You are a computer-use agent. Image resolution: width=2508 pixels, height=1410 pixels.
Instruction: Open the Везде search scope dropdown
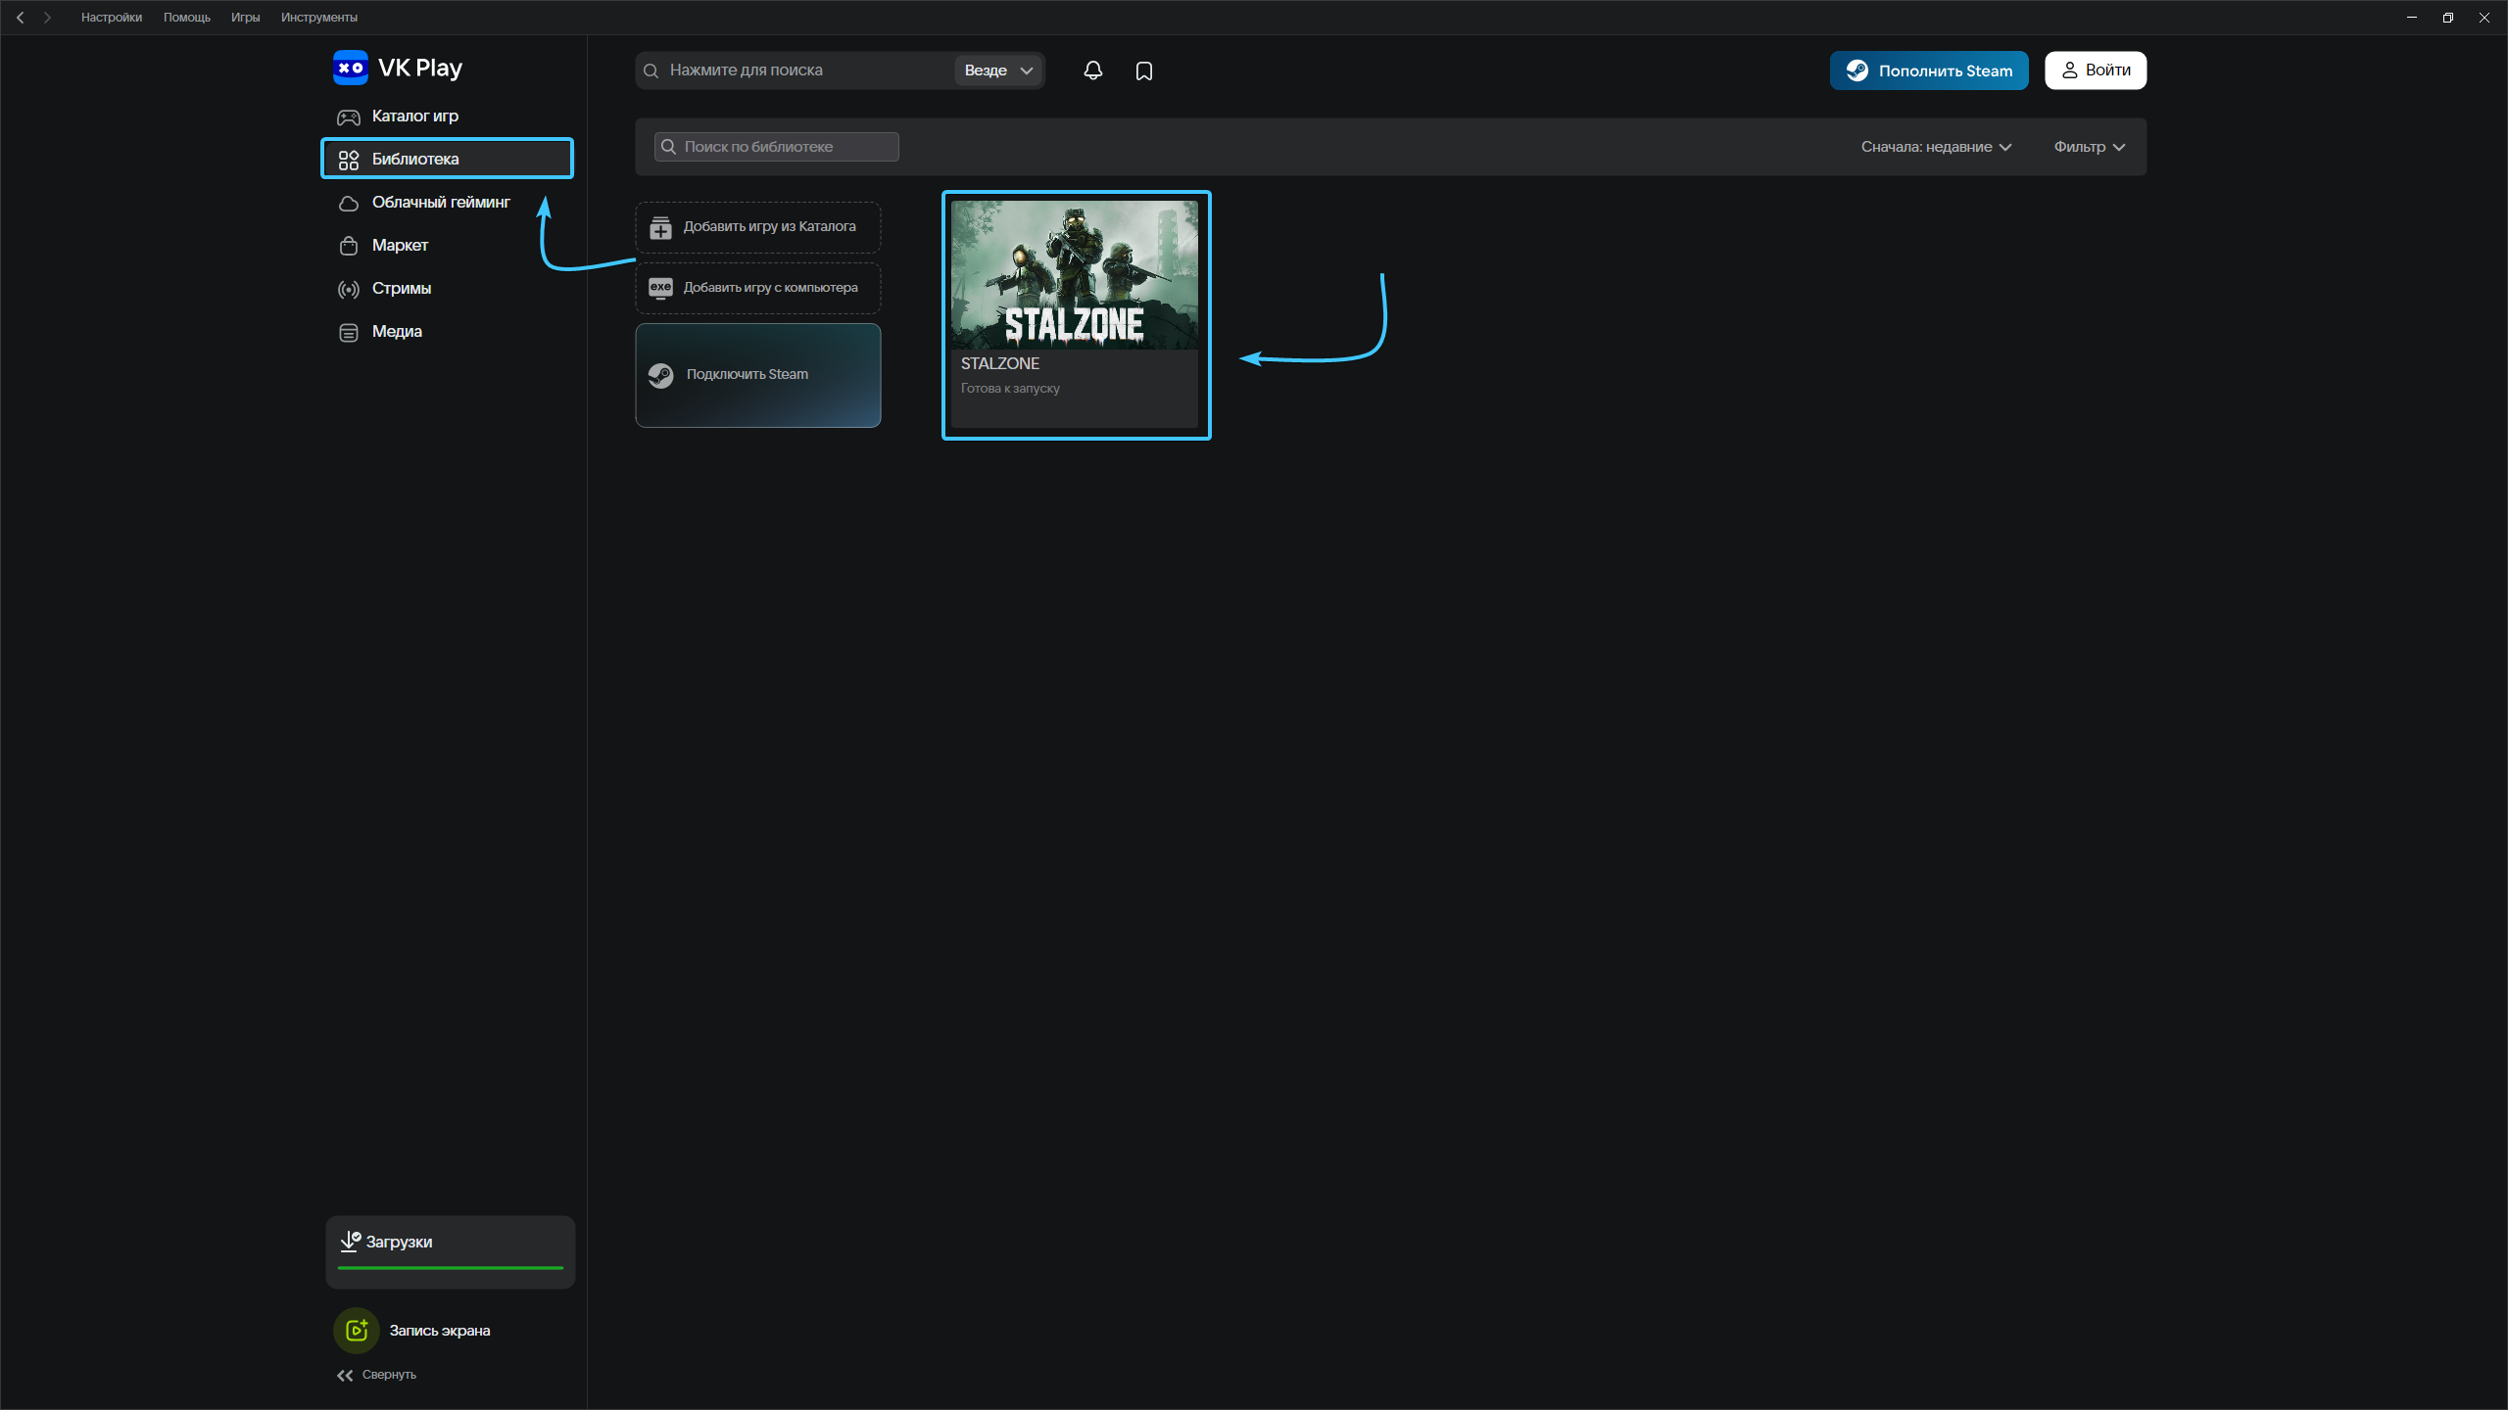[998, 70]
